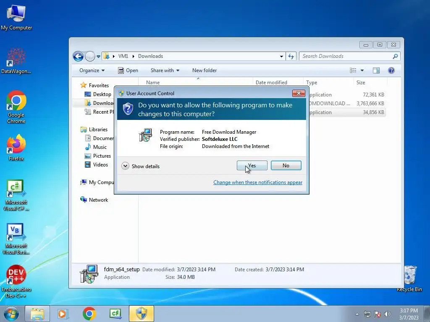Select Favorites in navigation pane
Viewport: 430px width, 322px height.
(95, 86)
